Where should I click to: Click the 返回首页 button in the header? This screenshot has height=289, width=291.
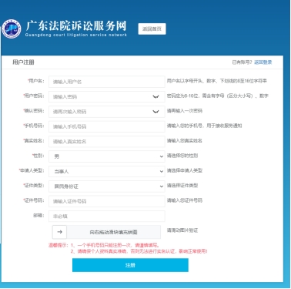152,29
